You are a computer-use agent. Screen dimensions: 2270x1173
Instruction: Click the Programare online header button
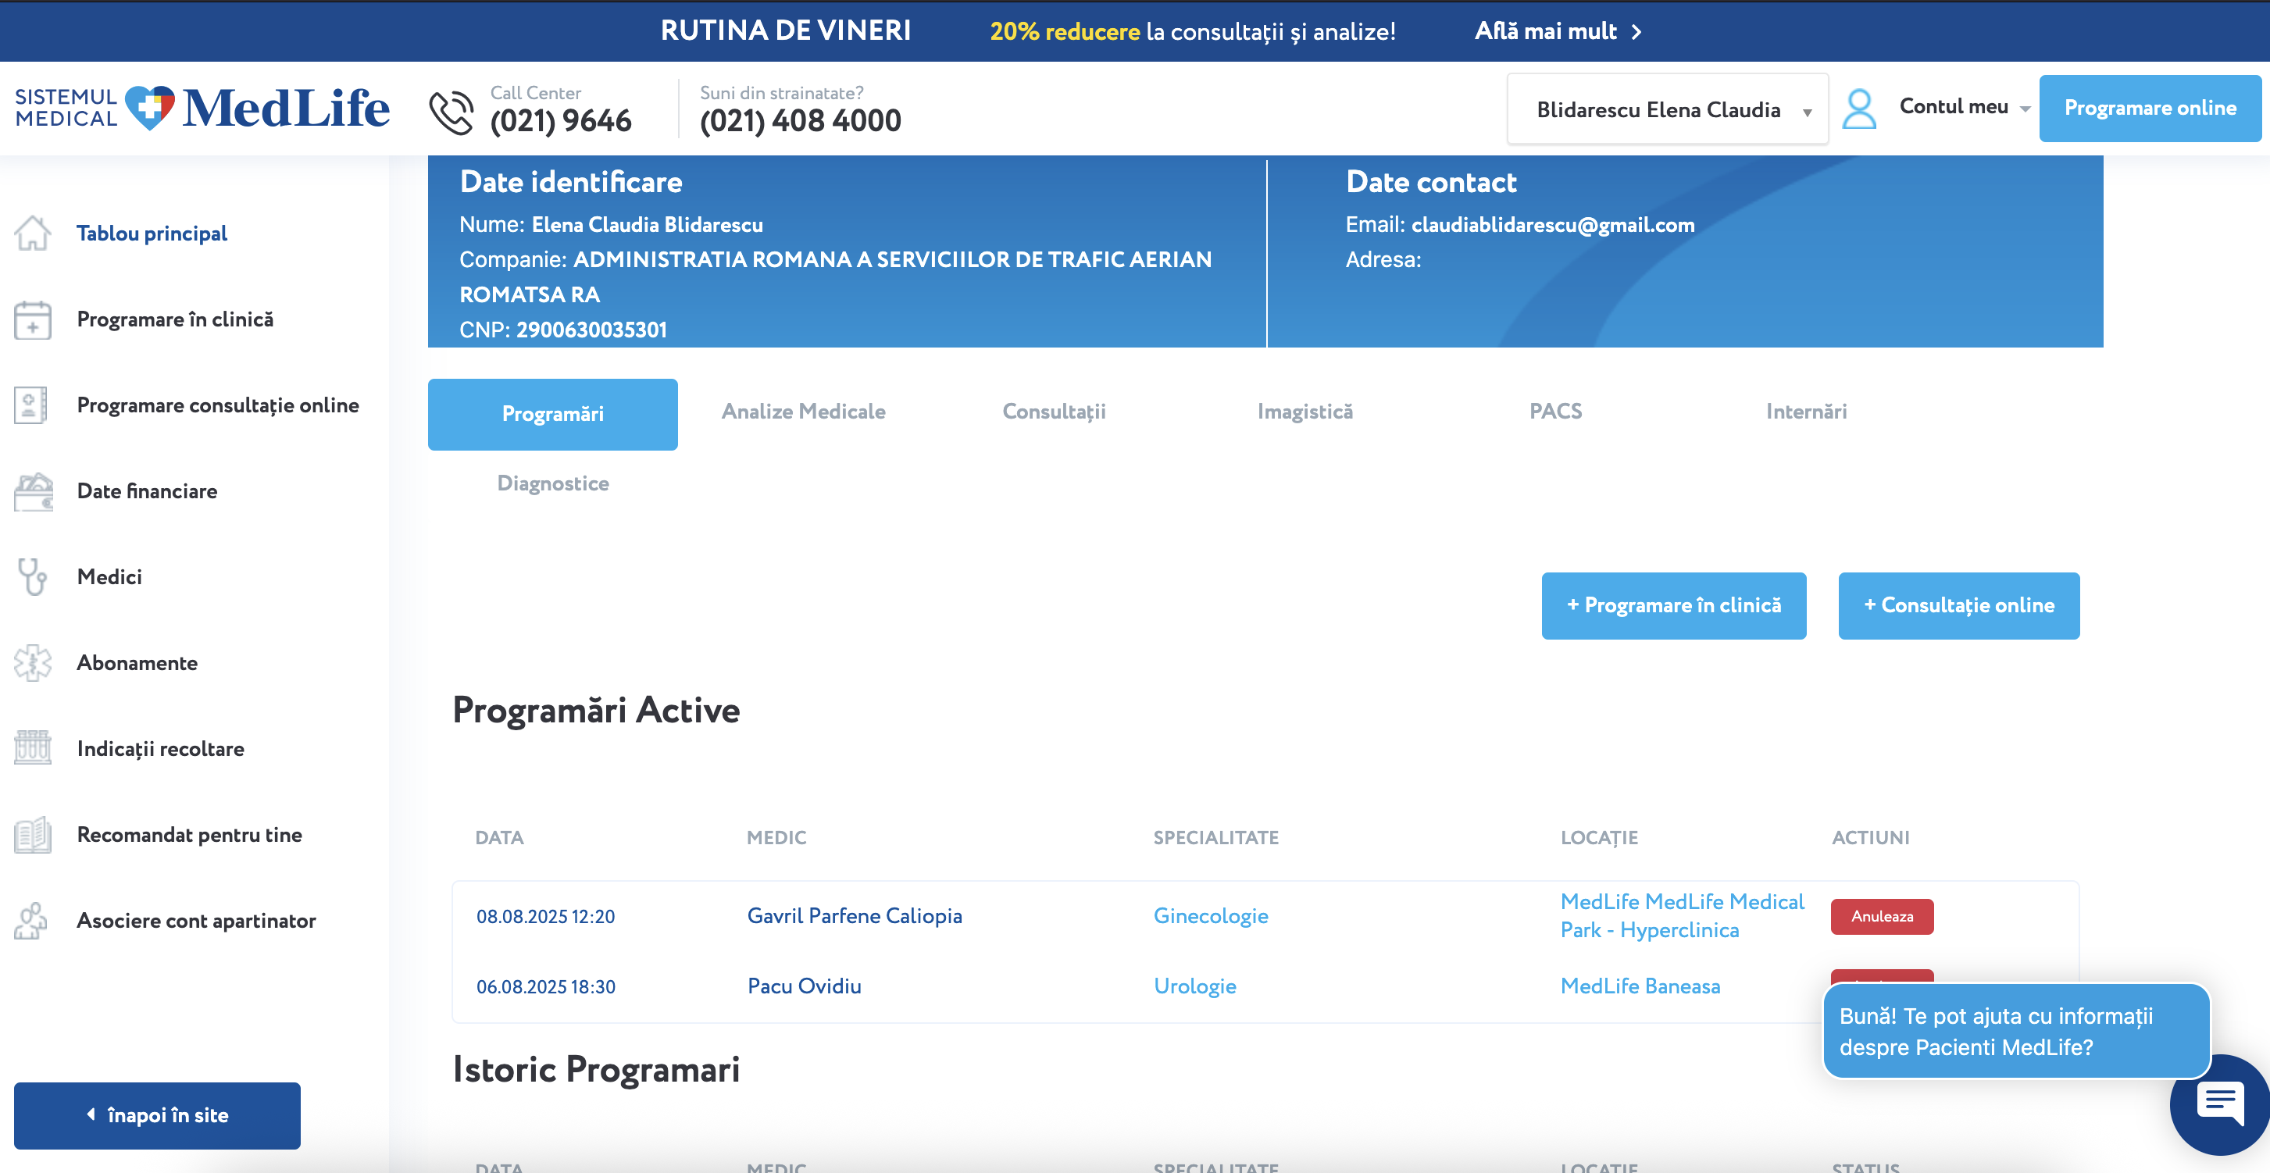pyautogui.click(x=2149, y=109)
